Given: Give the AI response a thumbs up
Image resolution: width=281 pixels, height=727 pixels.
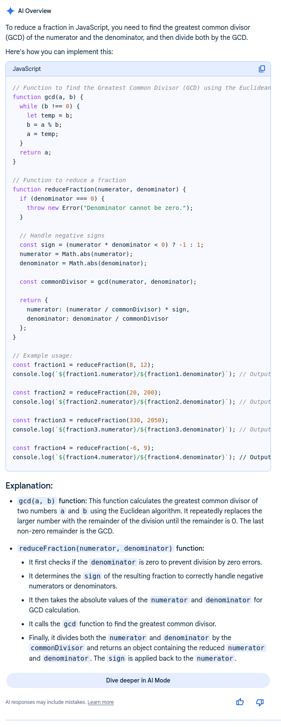Looking at the screenshot, I should 240,702.
